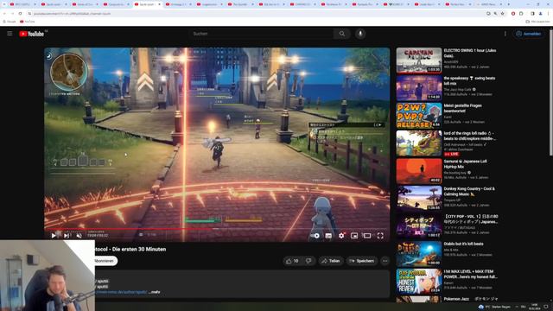
Task: Open the P2W PVP RELEASE thumbnail
Action: (418, 115)
